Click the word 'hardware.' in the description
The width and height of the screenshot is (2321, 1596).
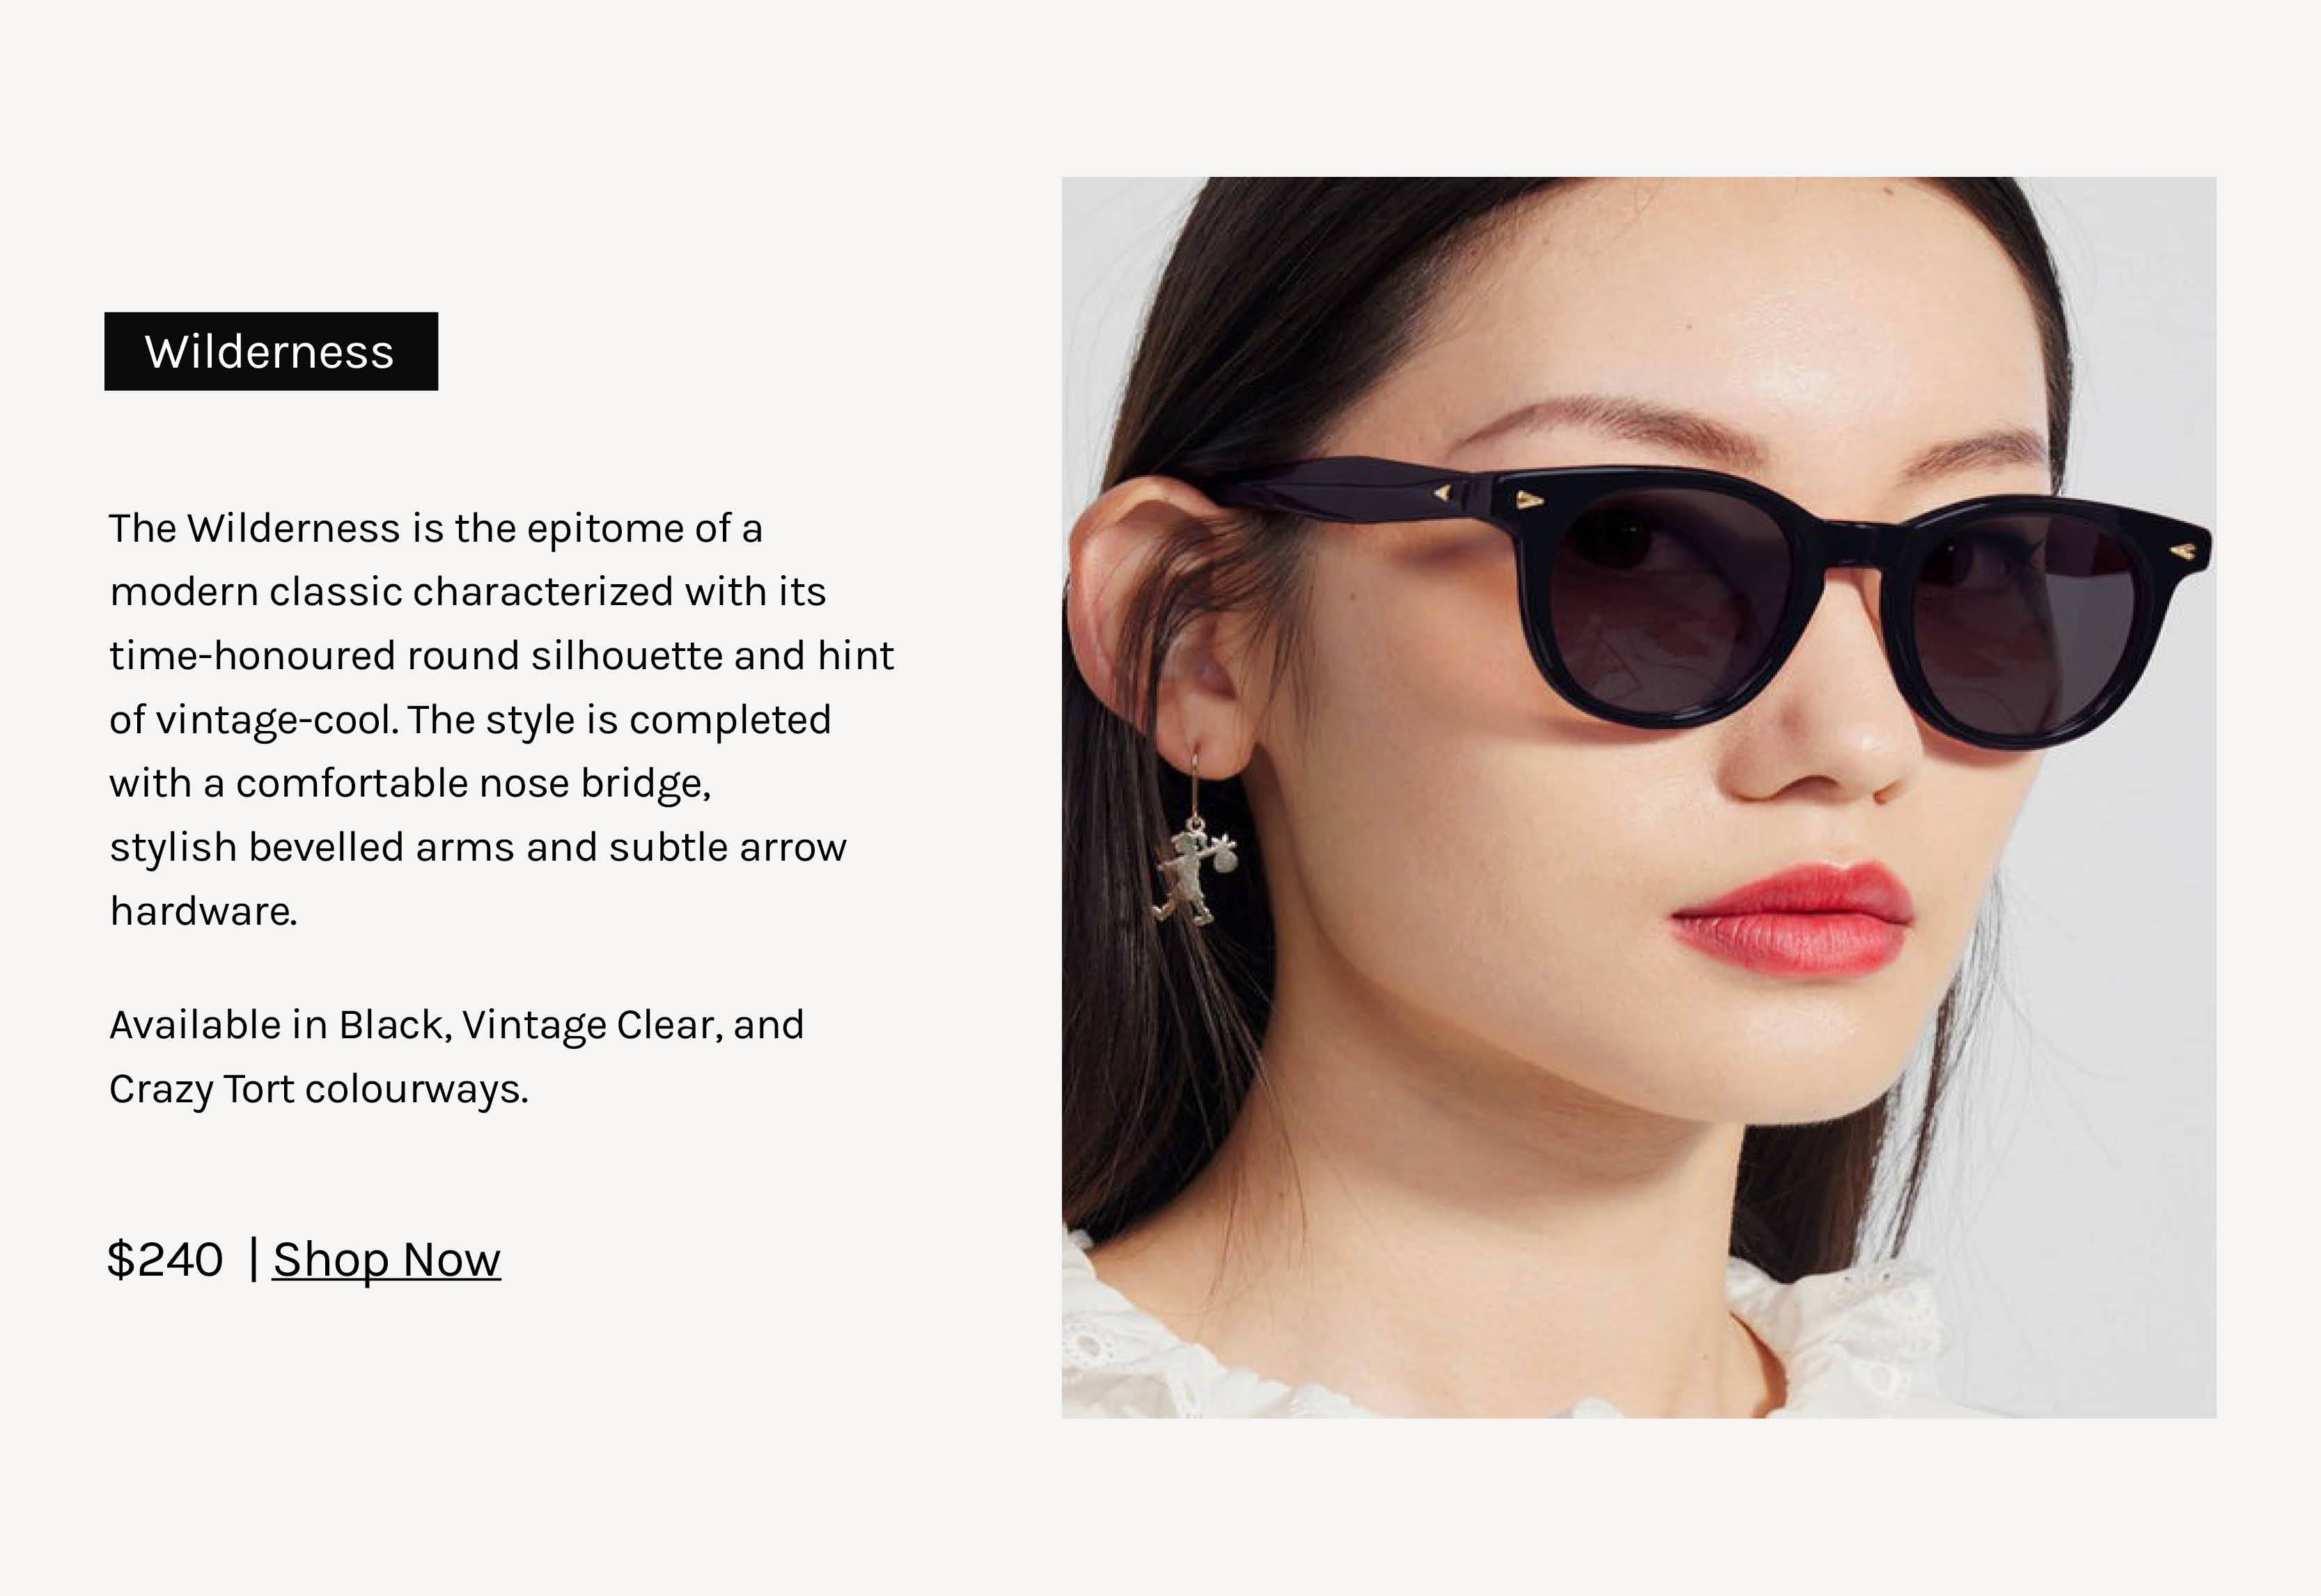point(203,911)
